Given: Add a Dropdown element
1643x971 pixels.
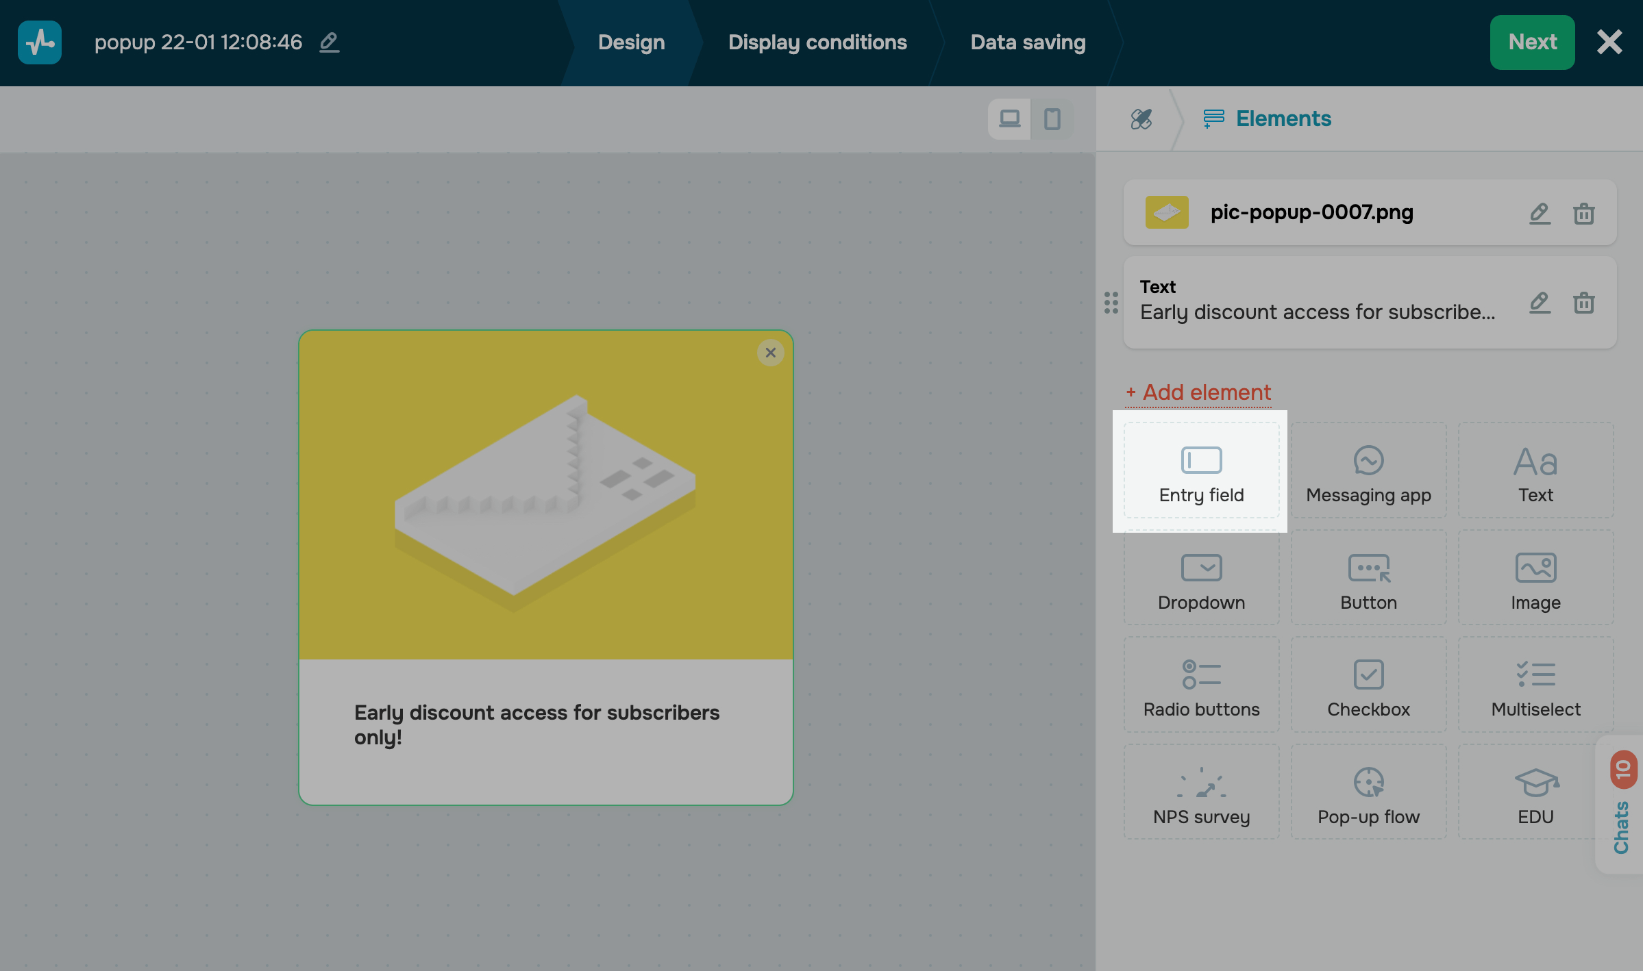Looking at the screenshot, I should click(1201, 579).
